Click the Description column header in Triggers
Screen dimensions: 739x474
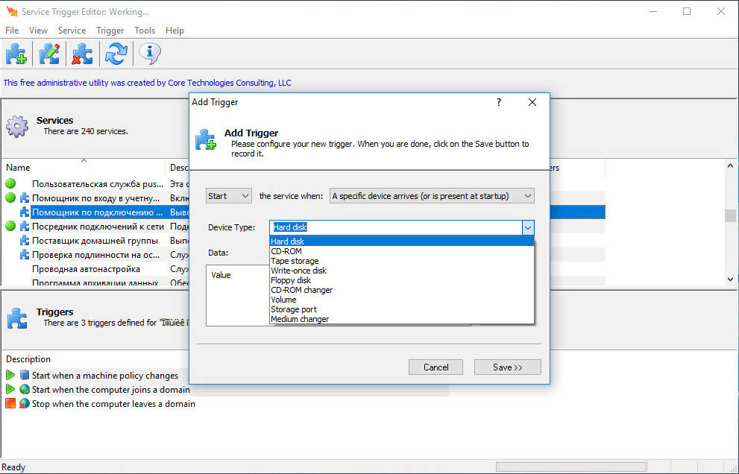coord(28,359)
